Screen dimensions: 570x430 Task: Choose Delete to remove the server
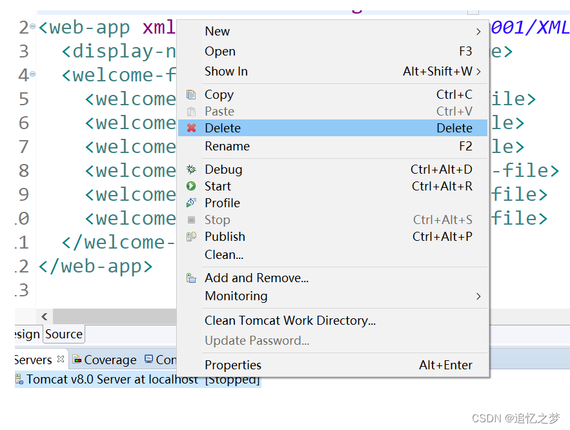pos(332,128)
